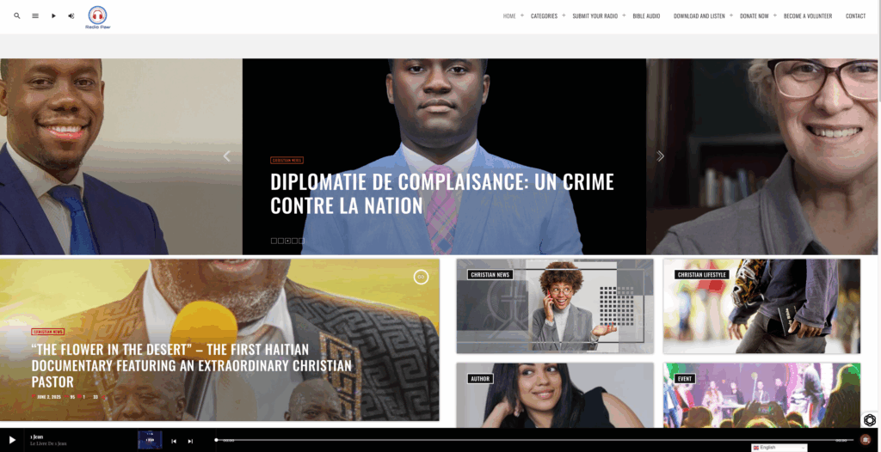The width and height of the screenshot is (881, 452).
Task: Advance the slider with right arrow
Action: click(660, 156)
